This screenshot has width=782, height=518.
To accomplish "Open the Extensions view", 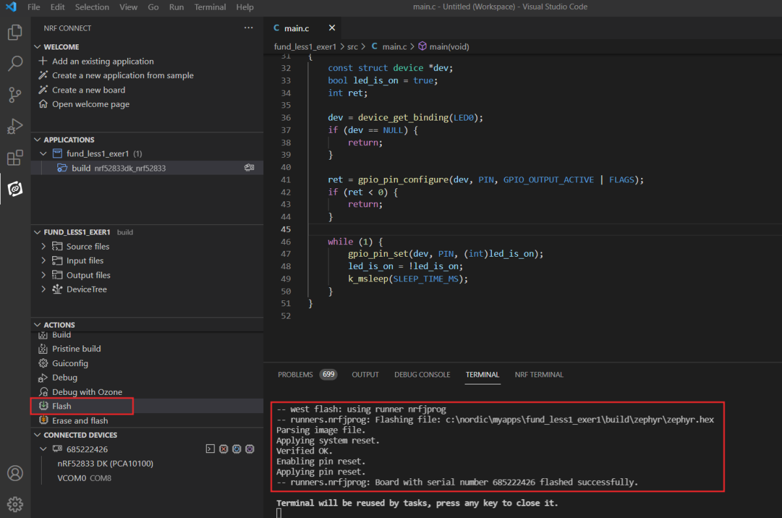I will pos(14,158).
